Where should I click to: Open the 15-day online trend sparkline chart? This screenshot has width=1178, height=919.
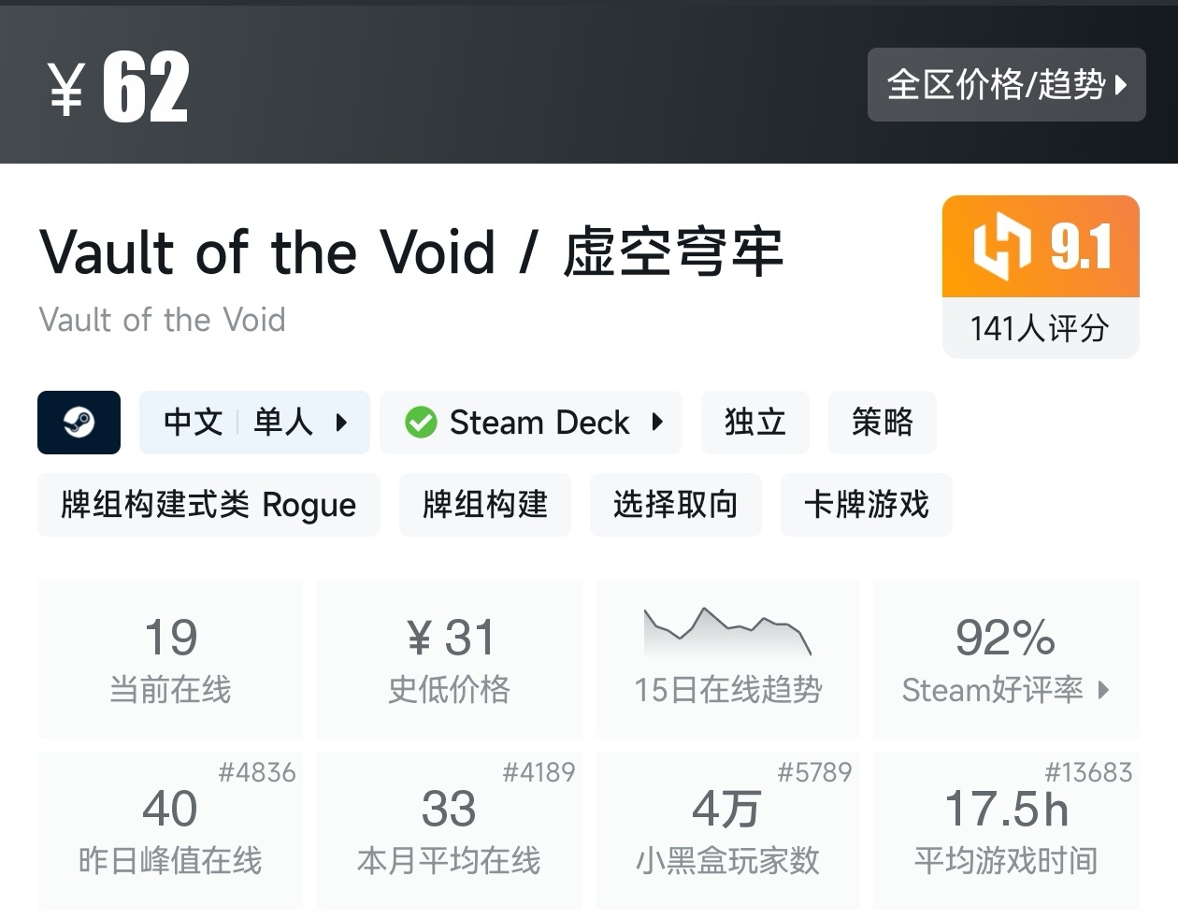(x=727, y=633)
